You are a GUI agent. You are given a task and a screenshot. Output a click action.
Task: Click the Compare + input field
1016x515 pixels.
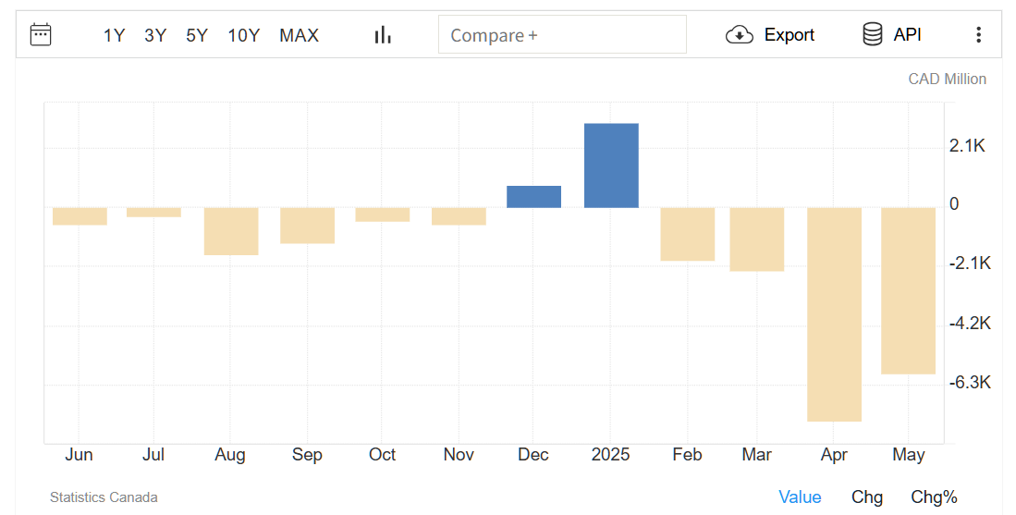tap(562, 35)
